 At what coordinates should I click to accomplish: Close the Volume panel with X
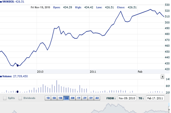click(x=162, y=77)
